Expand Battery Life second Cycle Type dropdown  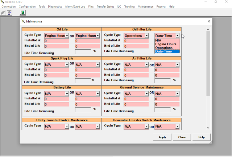[x=98, y=94]
